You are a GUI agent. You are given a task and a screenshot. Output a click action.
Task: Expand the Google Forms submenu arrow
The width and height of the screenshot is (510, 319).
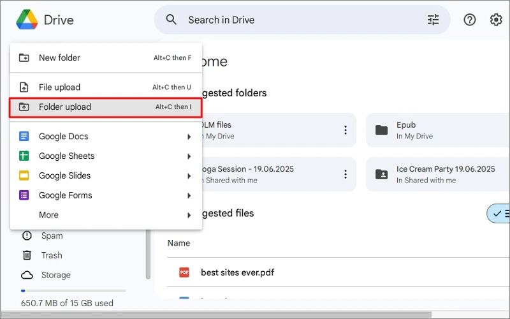(x=189, y=196)
